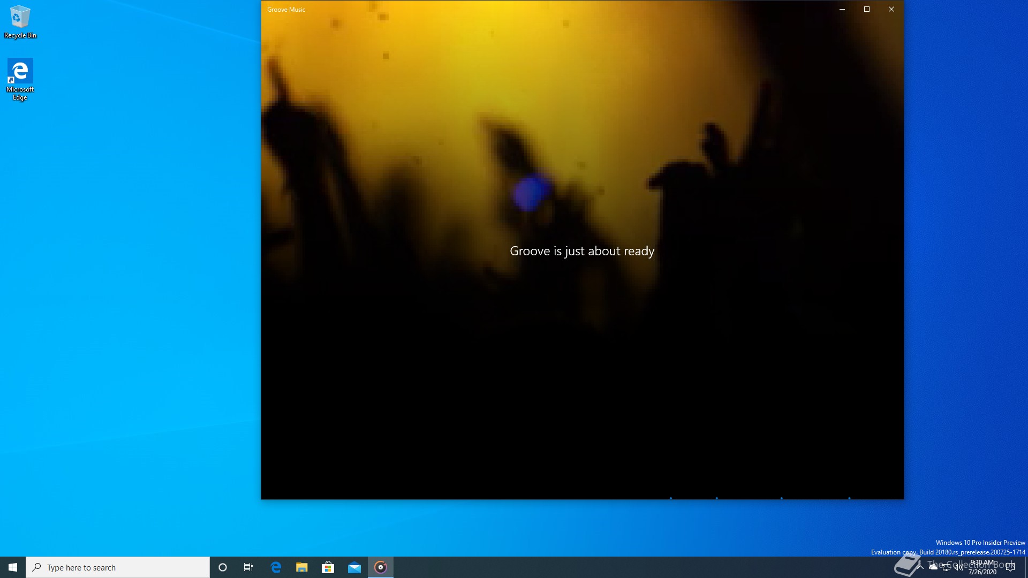This screenshot has width=1028, height=578.
Task: Open the Action Center notifications icon
Action: click(x=1010, y=567)
